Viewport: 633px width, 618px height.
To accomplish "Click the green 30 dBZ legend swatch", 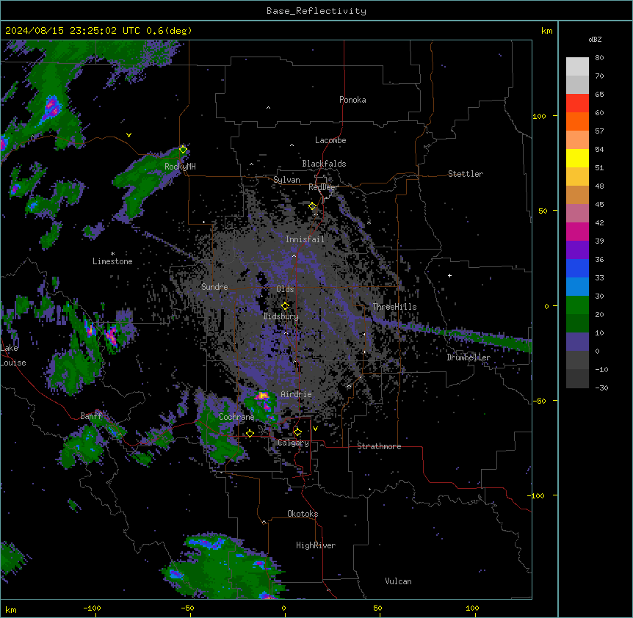I will coord(577,305).
